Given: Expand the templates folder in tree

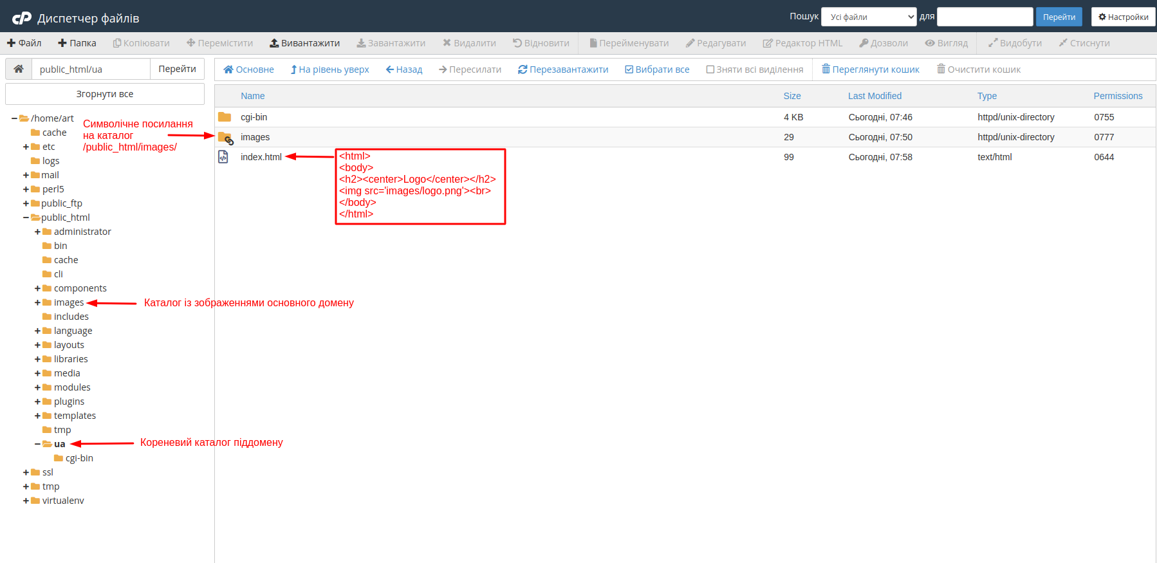Looking at the screenshot, I should (x=37, y=416).
